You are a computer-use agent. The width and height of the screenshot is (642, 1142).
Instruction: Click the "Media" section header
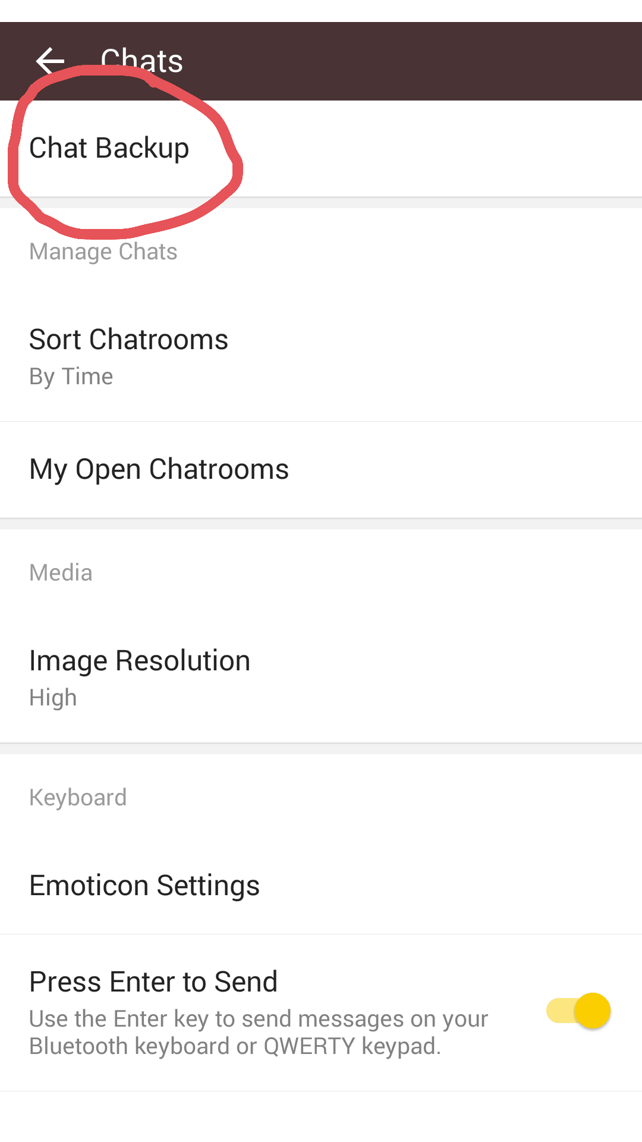61,573
